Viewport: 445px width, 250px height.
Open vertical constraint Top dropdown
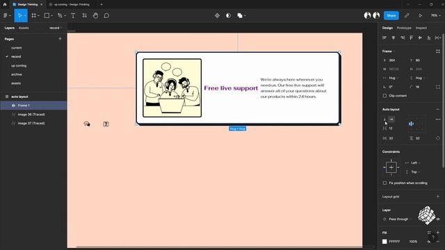[x=416, y=172]
